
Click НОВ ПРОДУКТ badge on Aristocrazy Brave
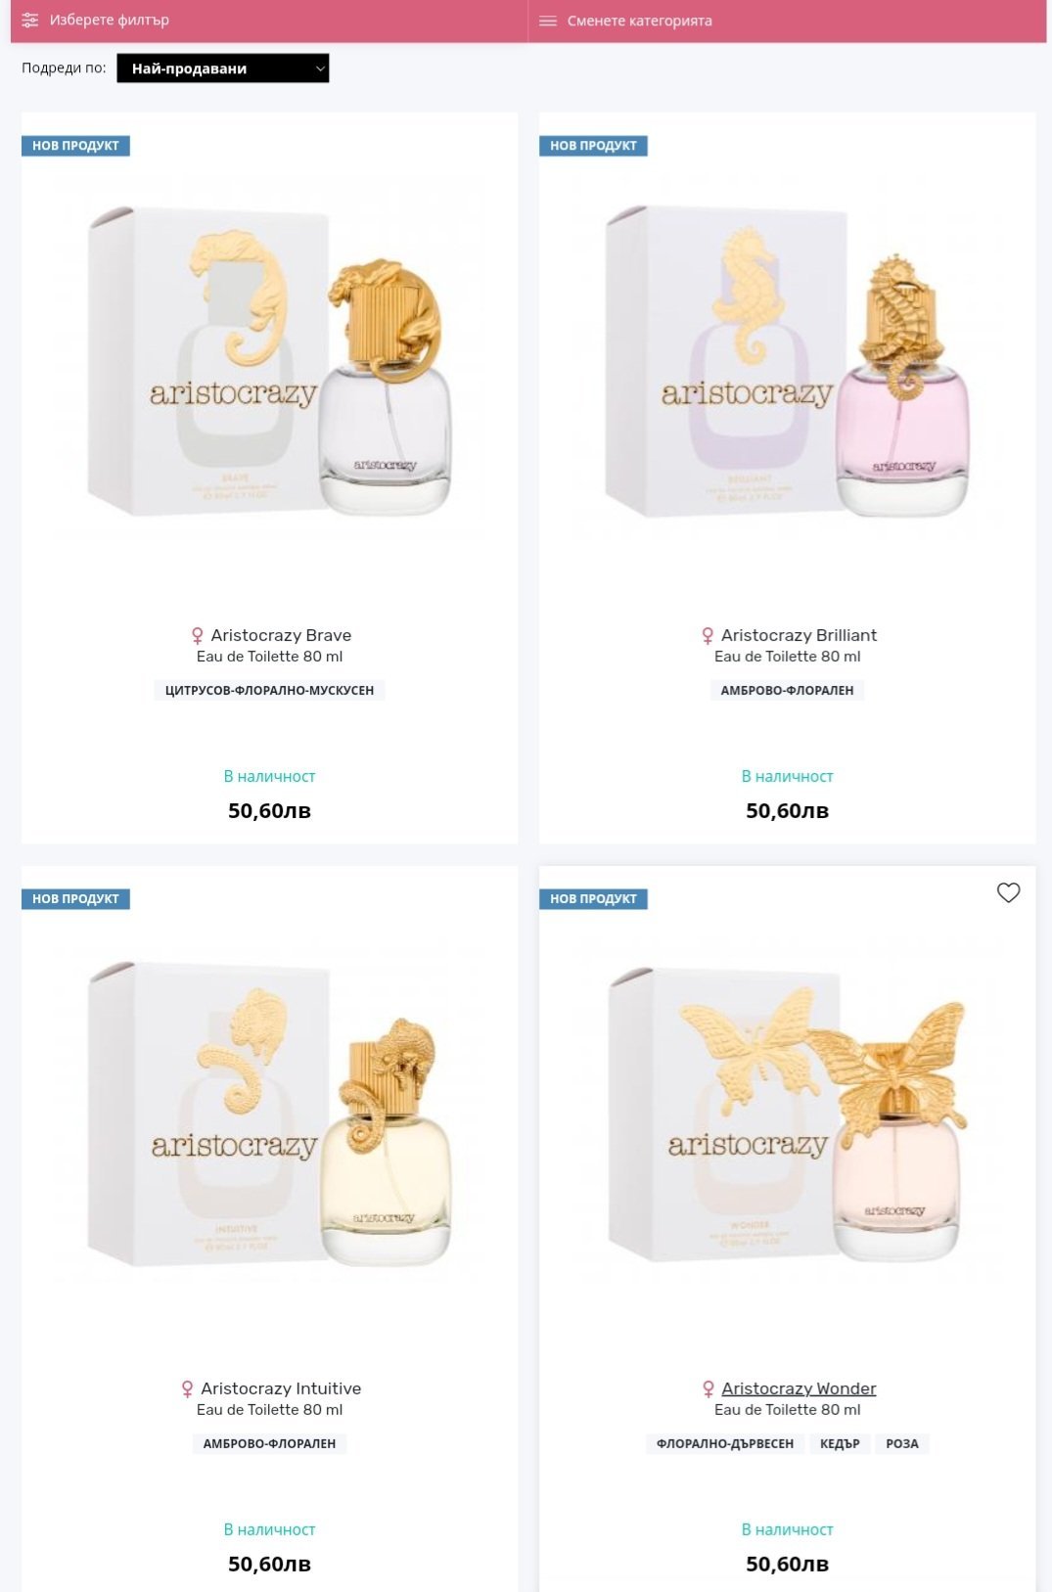(75, 146)
